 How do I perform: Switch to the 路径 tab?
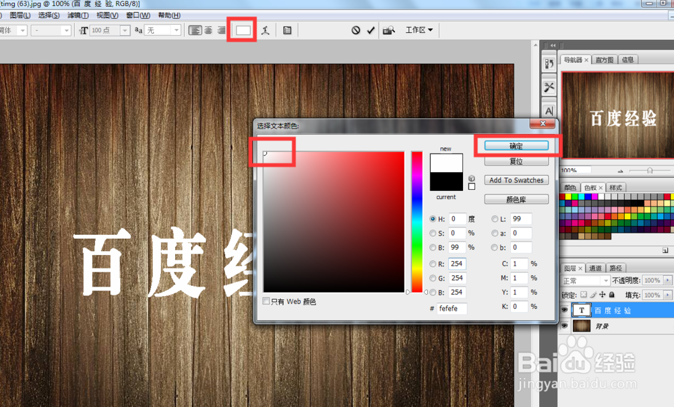[615, 268]
